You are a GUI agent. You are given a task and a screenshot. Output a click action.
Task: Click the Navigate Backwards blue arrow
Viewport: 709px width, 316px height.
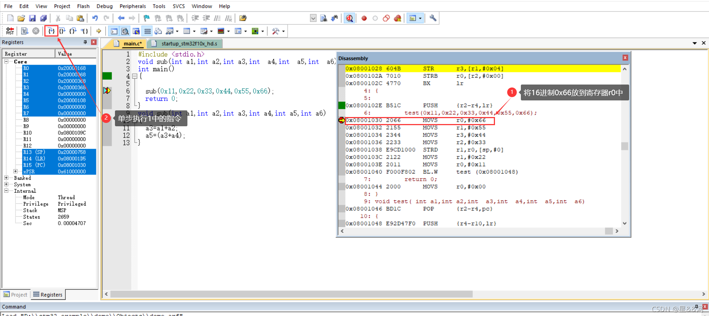(121, 18)
